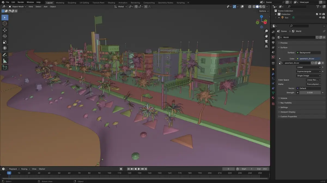This screenshot has width=327, height=183.
Task: Collapse the Surface panel
Action: pyautogui.click(x=301, y=47)
